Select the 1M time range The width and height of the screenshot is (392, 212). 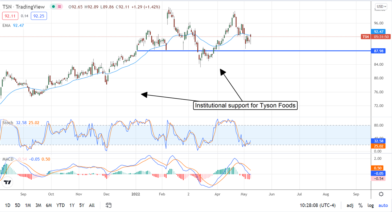[x=28, y=205]
